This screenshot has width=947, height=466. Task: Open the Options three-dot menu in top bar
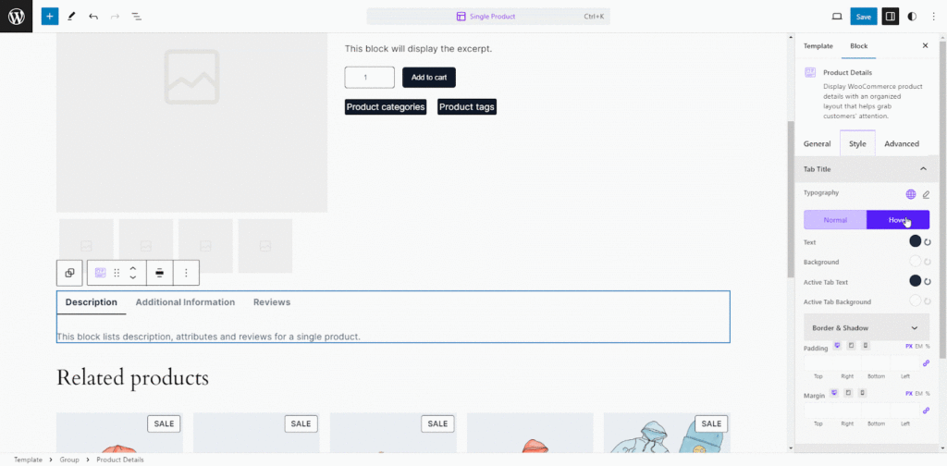pyautogui.click(x=934, y=17)
